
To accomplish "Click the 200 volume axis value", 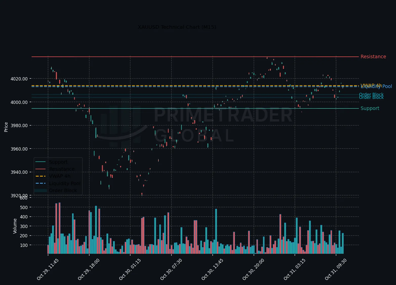I will coord(24,236).
